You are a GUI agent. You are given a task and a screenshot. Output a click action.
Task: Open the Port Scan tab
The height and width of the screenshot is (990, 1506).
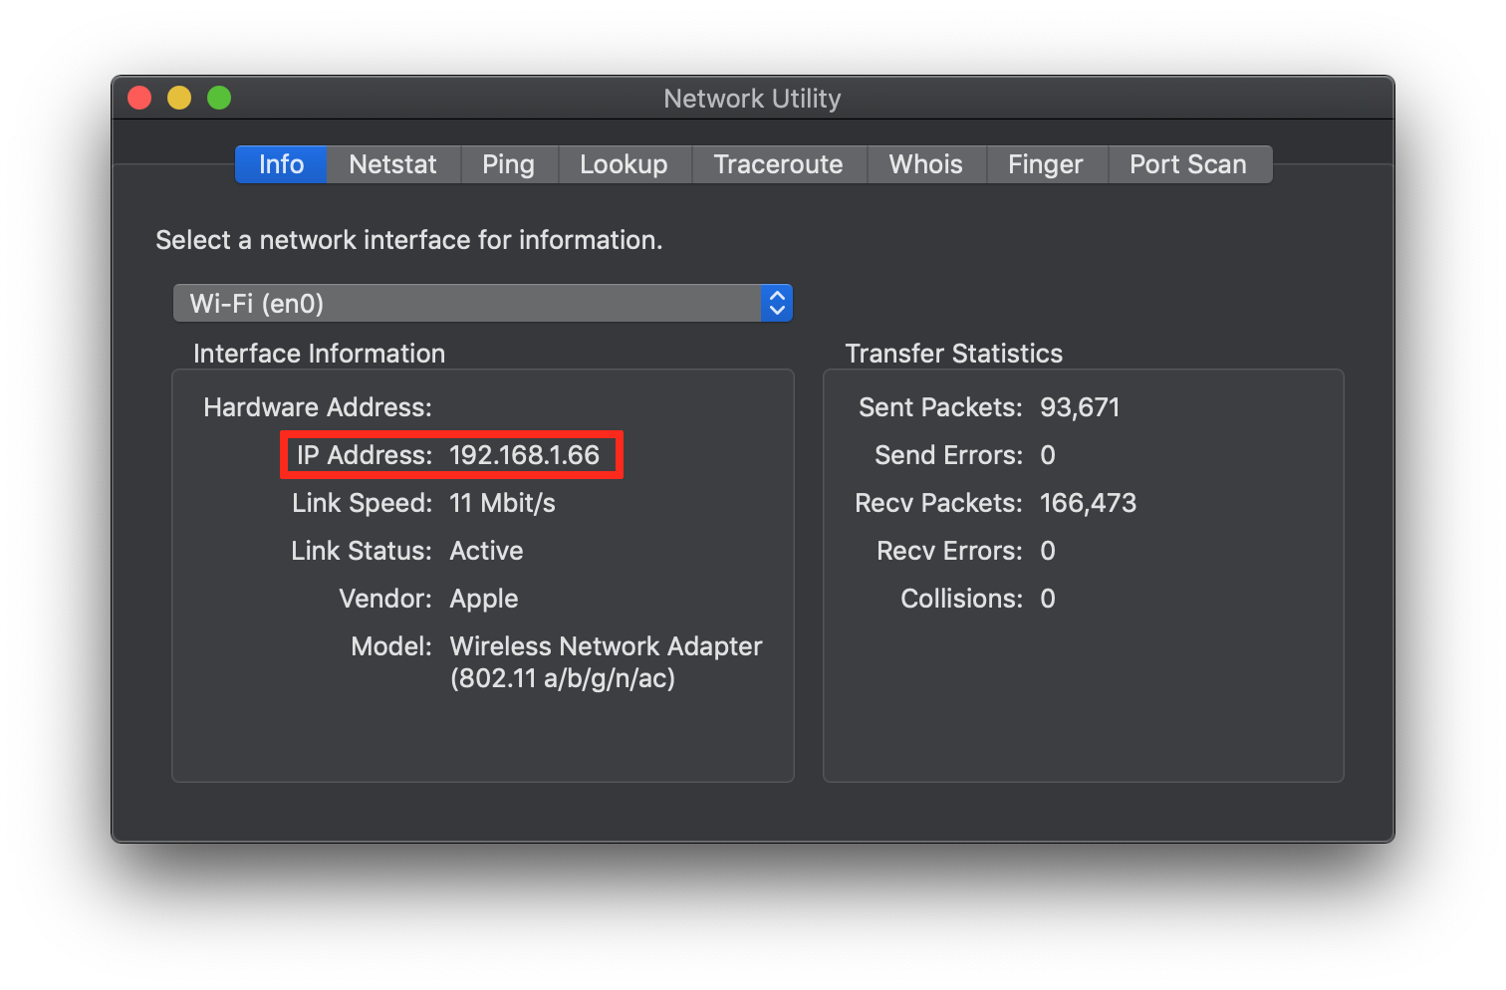coord(1188,163)
